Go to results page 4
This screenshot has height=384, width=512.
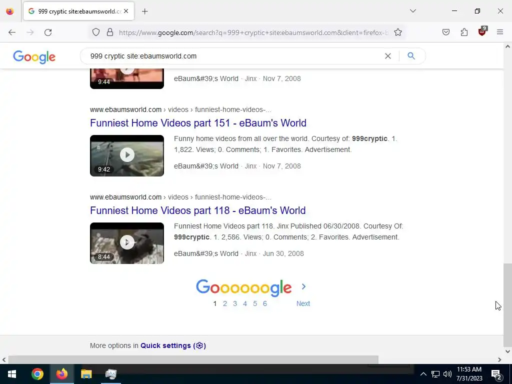pyautogui.click(x=245, y=303)
